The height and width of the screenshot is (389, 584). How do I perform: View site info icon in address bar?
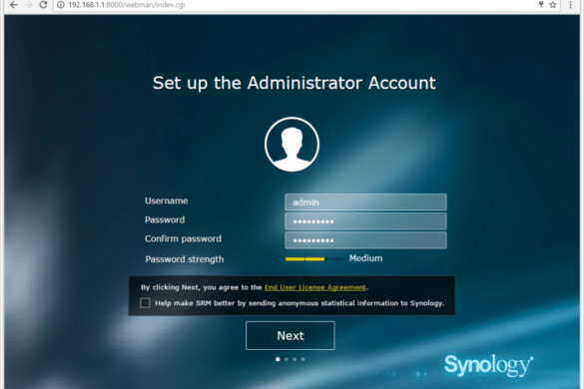61,5
